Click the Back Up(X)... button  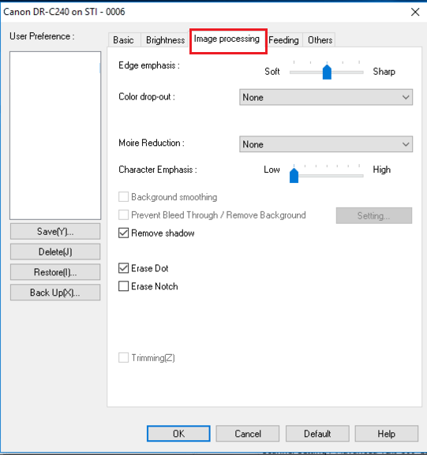point(55,293)
